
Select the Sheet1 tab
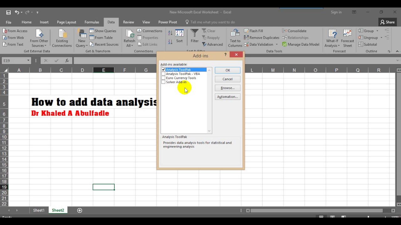(39, 210)
